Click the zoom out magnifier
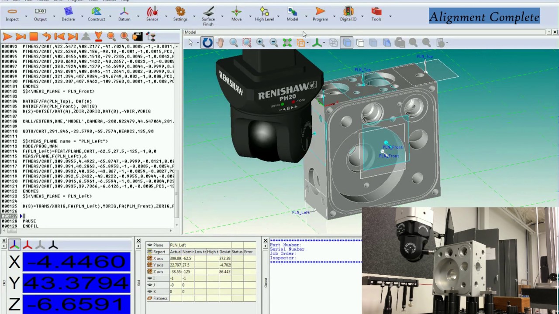Screen dimensions: 559x314 point(273,42)
